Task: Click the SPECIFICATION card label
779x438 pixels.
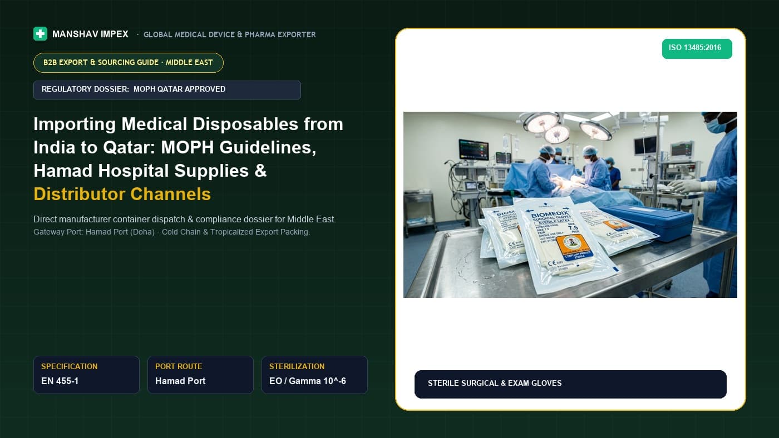Action: tap(69, 366)
